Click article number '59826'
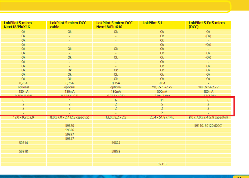Screen dimensions: 249x178 [69, 130]
